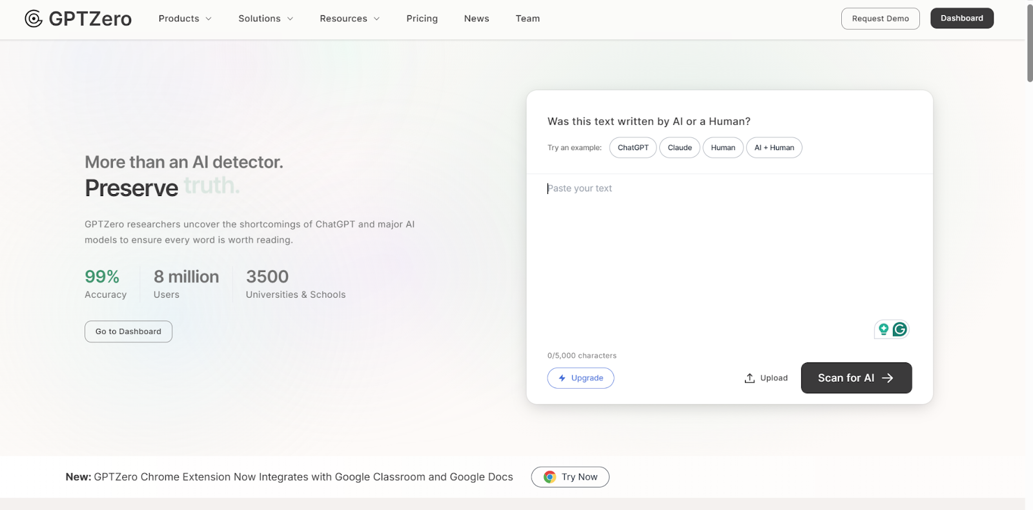Load the ChatGPT example text
Image resolution: width=1033 pixels, height=510 pixels.
pos(633,148)
